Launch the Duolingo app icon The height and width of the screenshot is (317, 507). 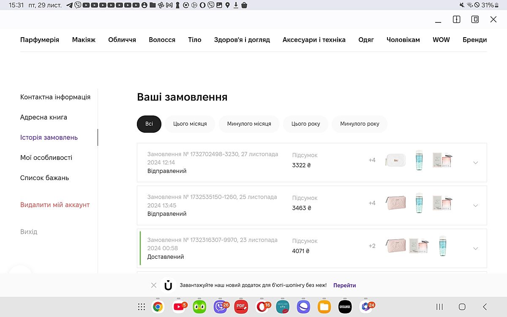pos(199,307)
